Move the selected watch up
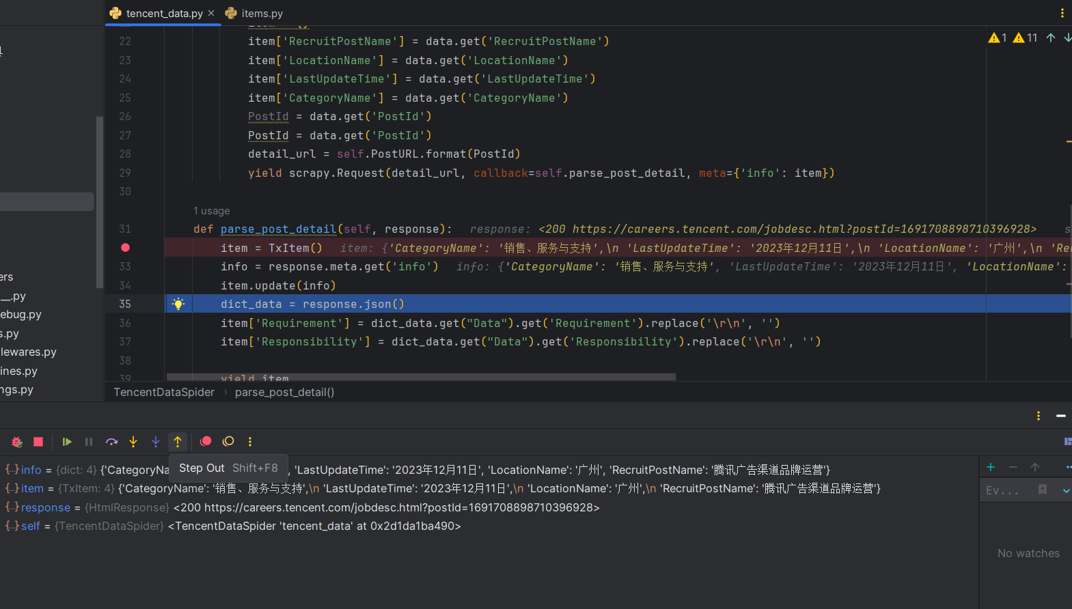This screenshot has height=609, width=1072. [1035, 467]
